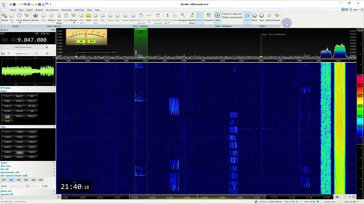Pause the Data Playback
This screenshot has width=364, height=204.
click(x=110, y=17)
